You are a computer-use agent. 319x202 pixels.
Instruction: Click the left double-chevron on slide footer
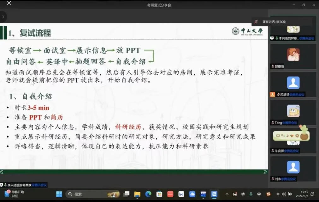[2, 172]
